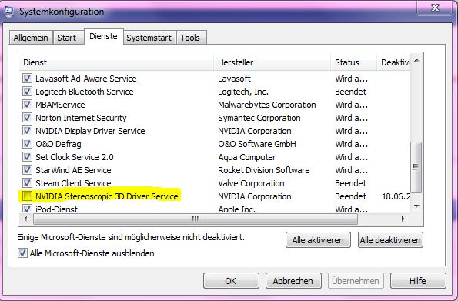Click vertical scrollbar down arrow

416,206
